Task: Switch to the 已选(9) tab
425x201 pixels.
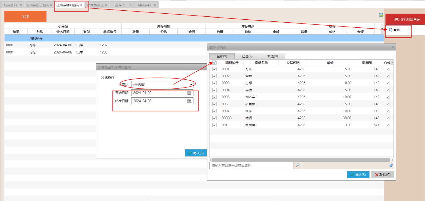Action: coord(247,56)
